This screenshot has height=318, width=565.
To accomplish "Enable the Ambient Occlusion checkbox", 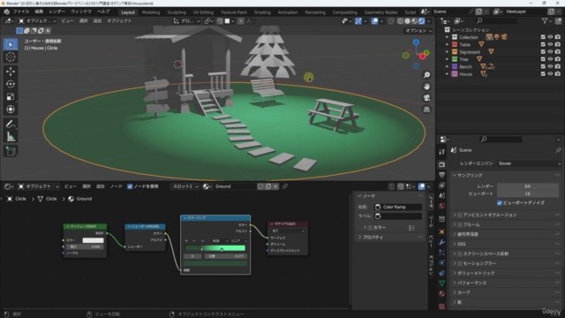I will [x=460, y=215].
